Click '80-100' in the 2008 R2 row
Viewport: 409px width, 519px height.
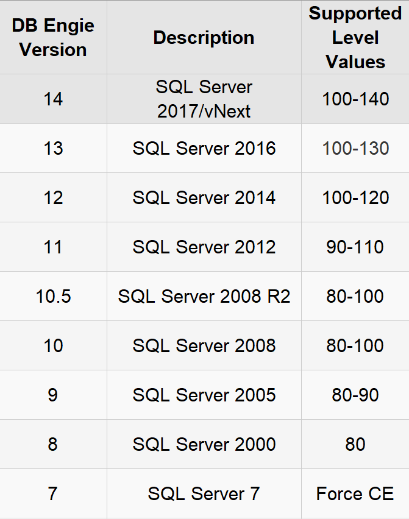click(x=355, y=296)
